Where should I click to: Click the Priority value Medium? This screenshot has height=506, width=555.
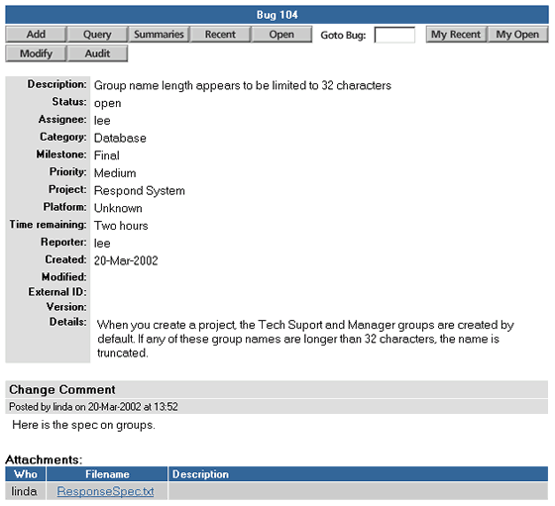click(115, 173)
